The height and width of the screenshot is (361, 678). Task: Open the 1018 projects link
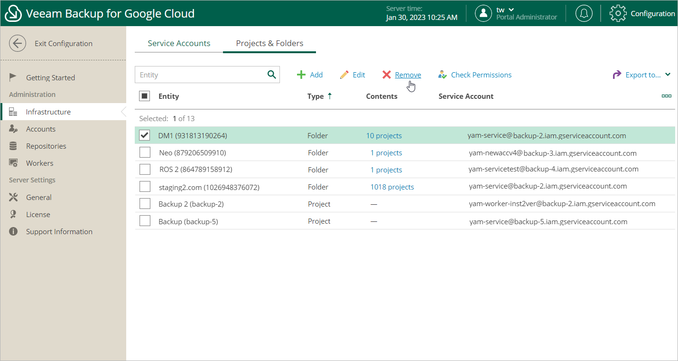tap(392, 187)
